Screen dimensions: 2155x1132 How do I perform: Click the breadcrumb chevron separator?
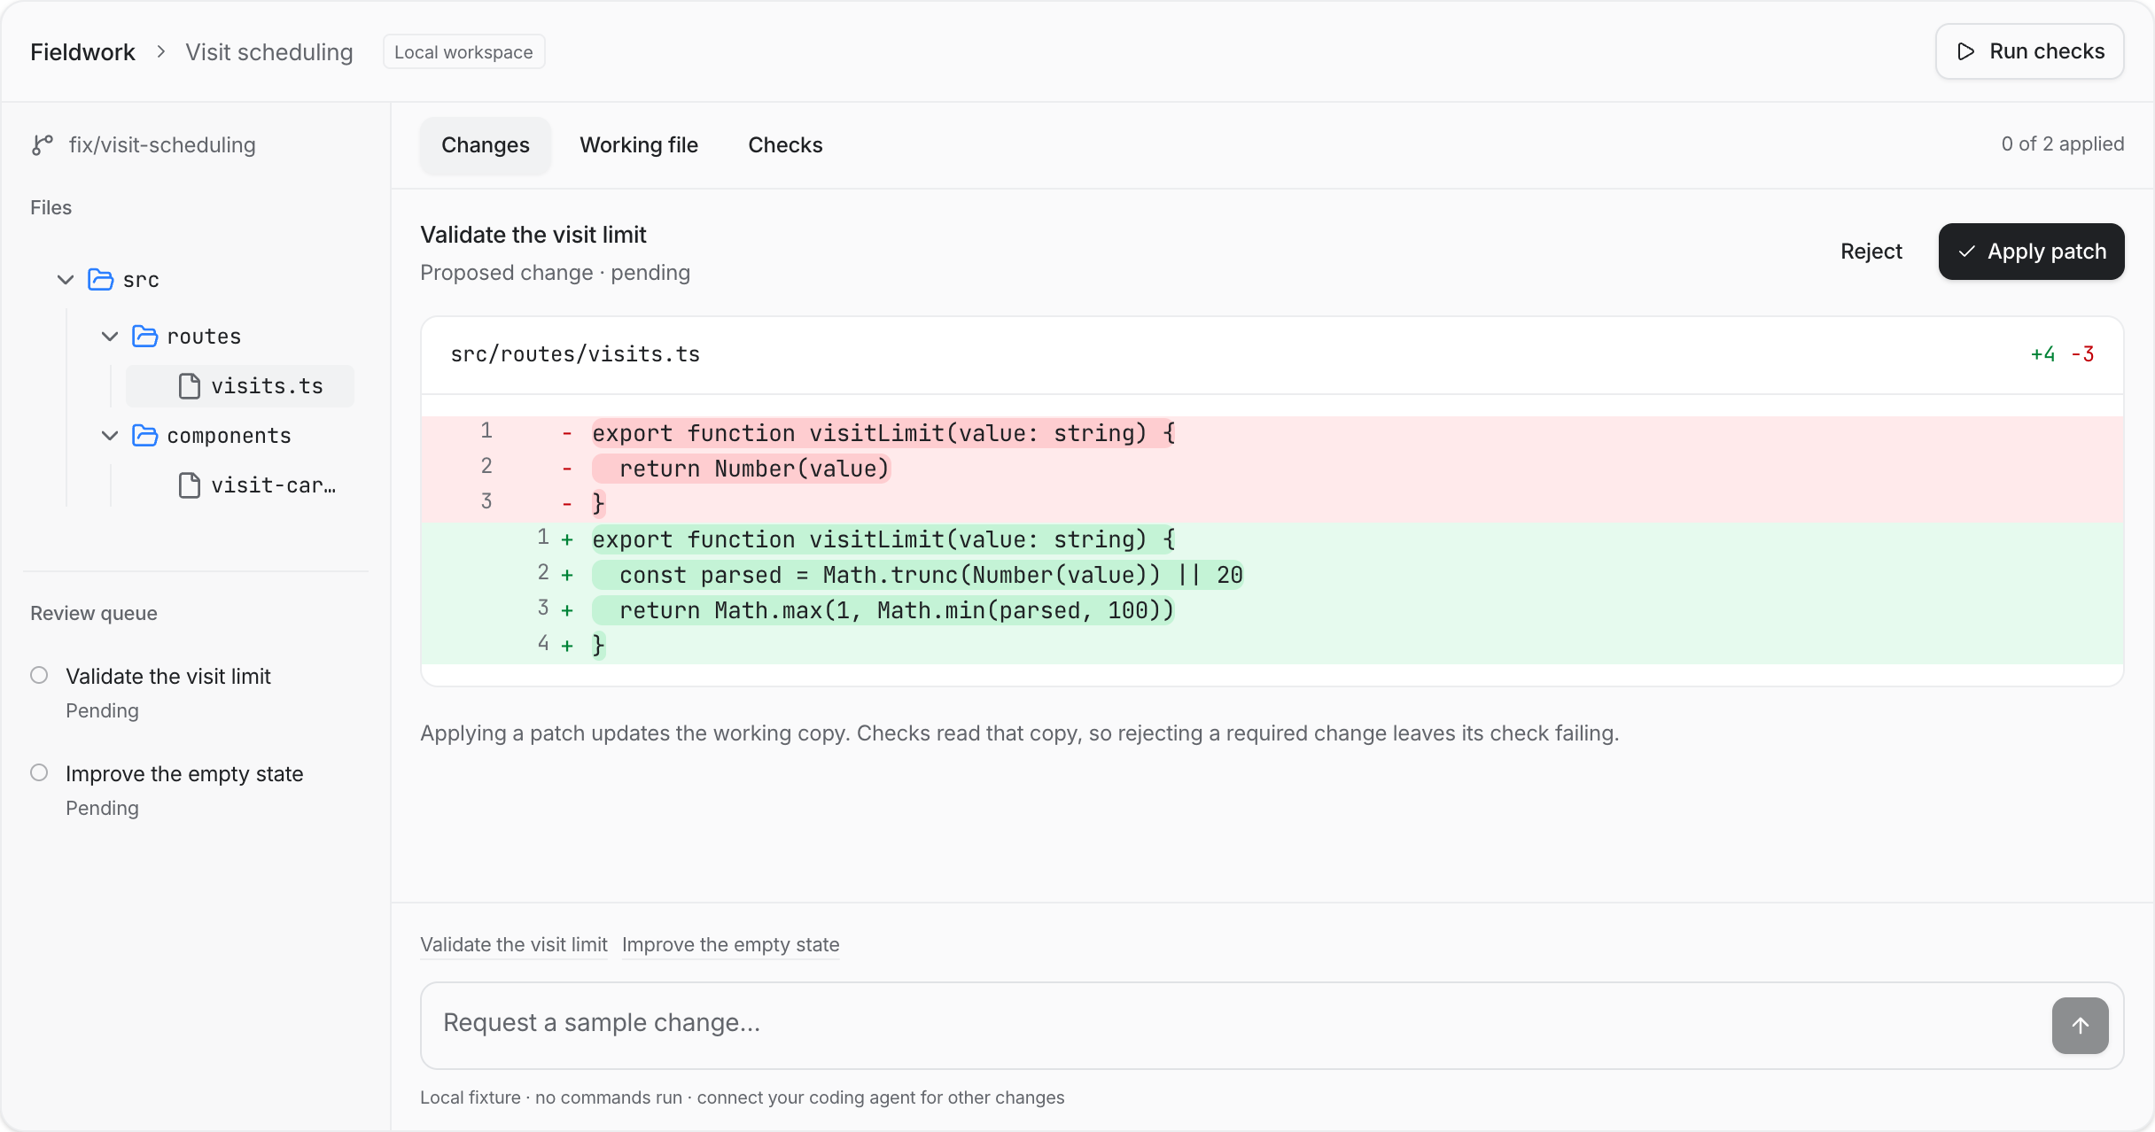[x=160, y=52]
